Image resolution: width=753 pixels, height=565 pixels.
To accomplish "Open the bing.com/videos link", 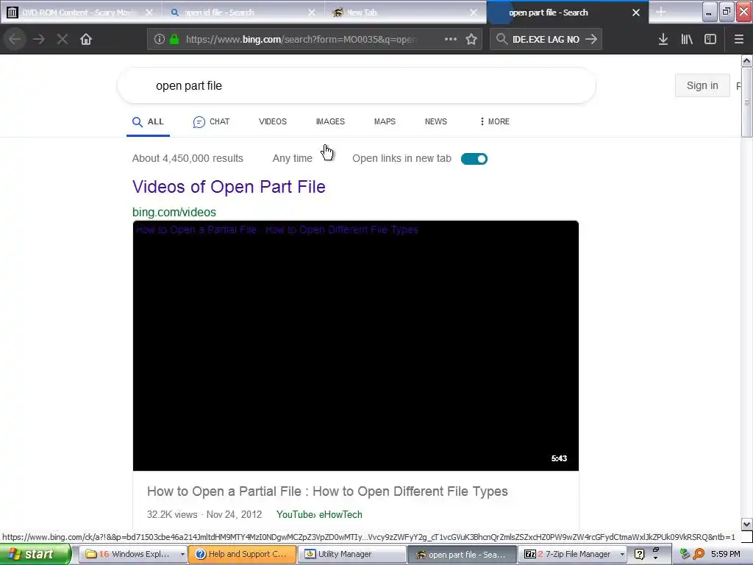I will (174, 213).
